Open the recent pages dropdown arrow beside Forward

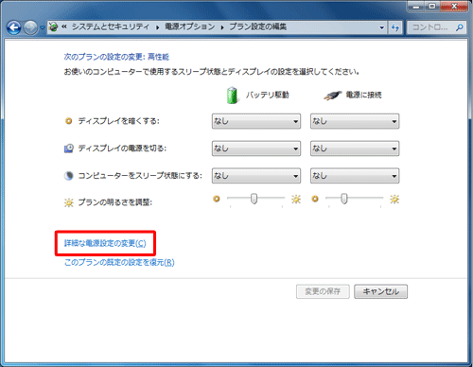tap(43, 27)
